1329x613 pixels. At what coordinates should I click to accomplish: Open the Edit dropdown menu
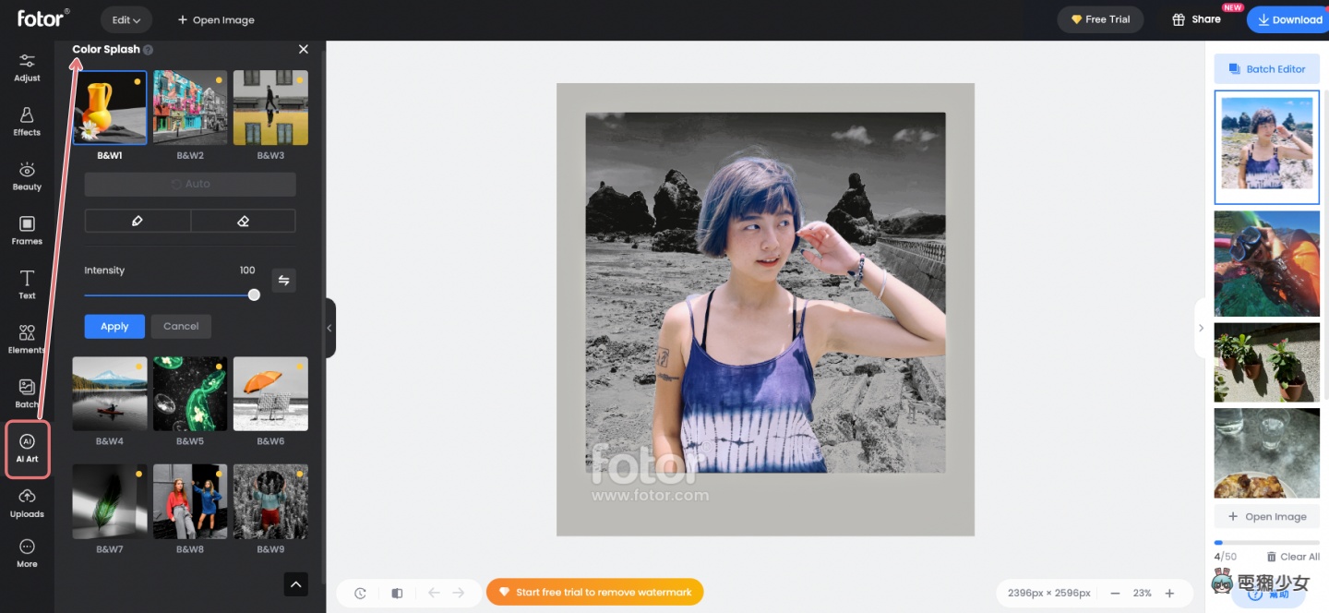coord(126,19)
